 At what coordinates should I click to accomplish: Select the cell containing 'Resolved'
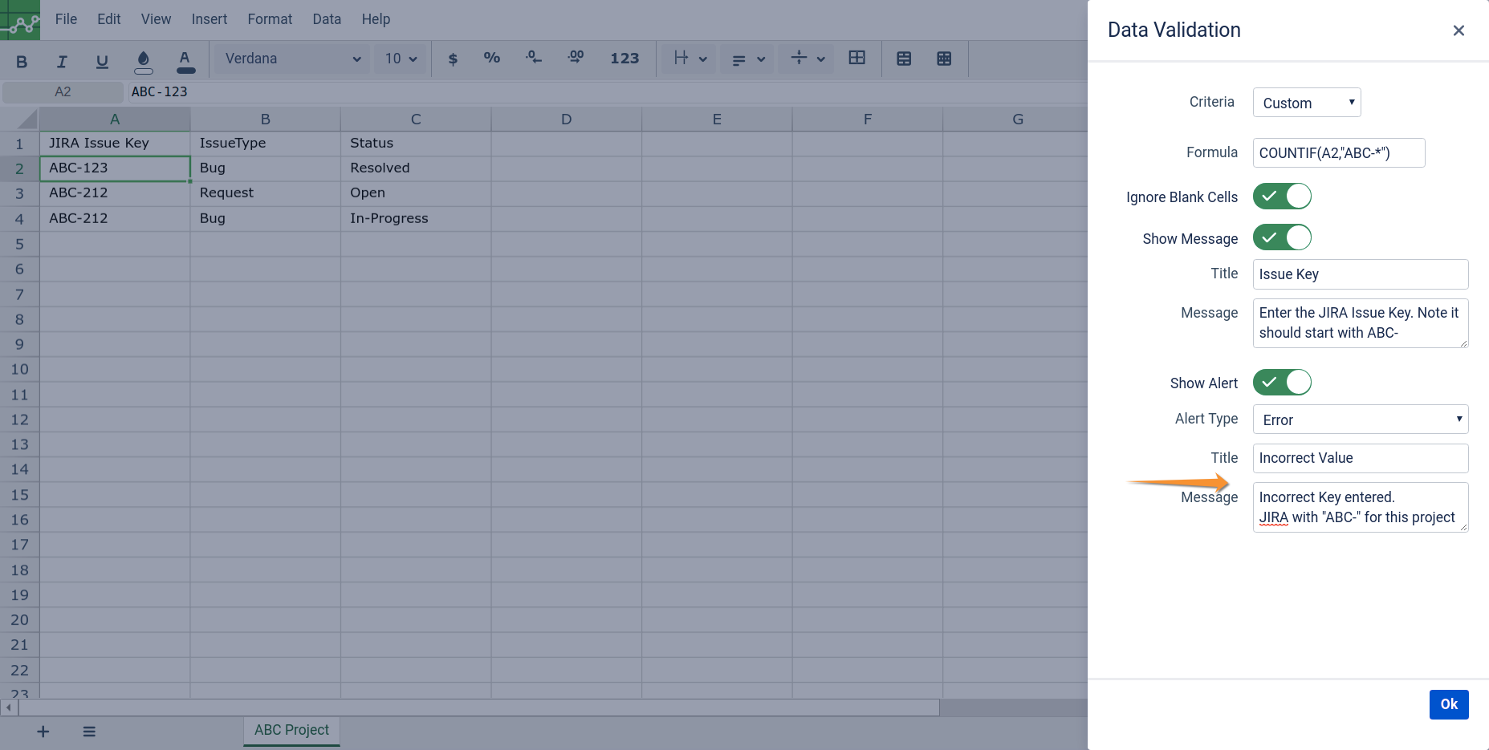416,168
